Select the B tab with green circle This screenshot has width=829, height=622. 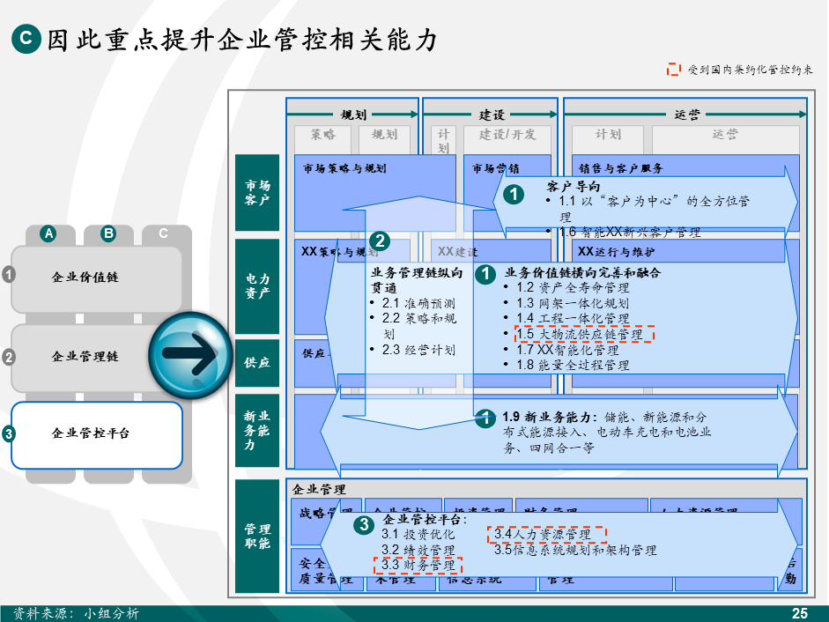point(108,233)
